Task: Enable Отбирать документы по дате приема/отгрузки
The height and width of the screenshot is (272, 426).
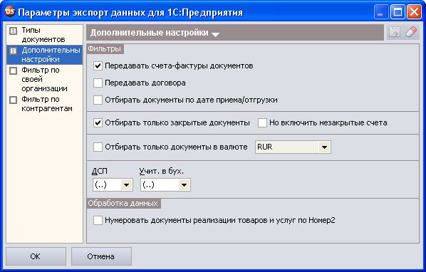Action: pos(98,100)
